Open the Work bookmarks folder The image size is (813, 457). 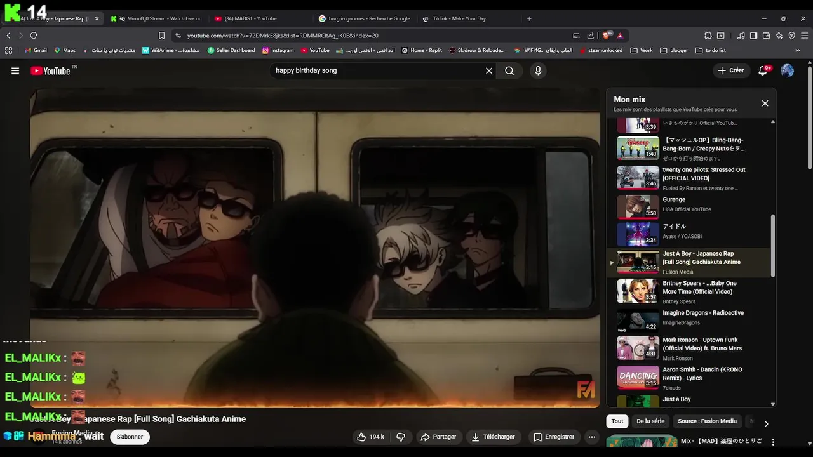[x=642, y=50]
